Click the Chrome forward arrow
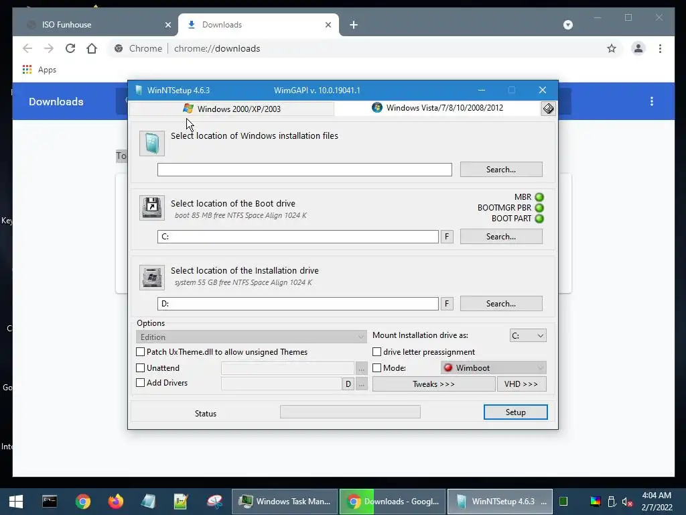The height and width of the screenshot is (515, 686). [x=48, y=48]
